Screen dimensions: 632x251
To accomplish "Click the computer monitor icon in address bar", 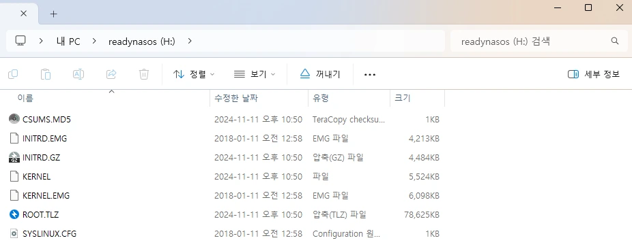I will 20,41.
